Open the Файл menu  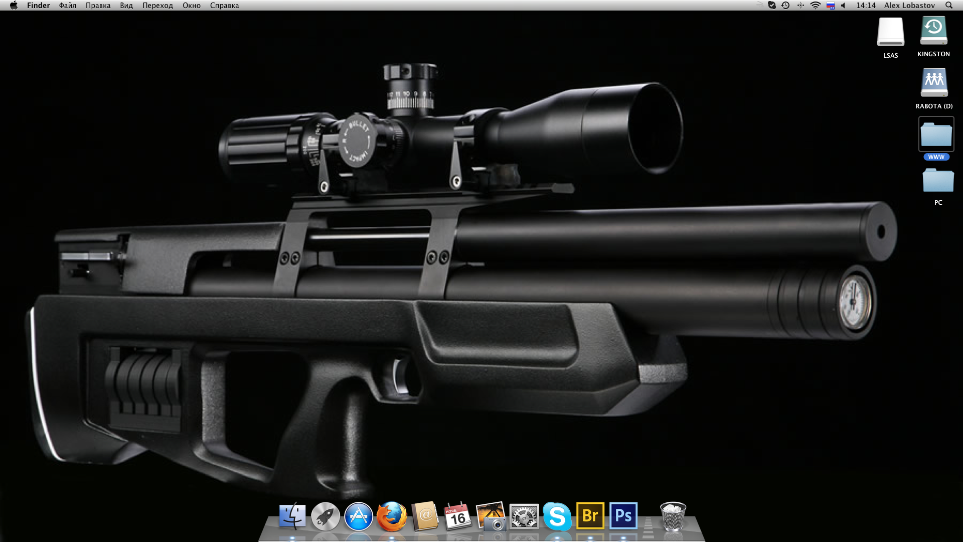pyautogui.click(x=67, y=6)
